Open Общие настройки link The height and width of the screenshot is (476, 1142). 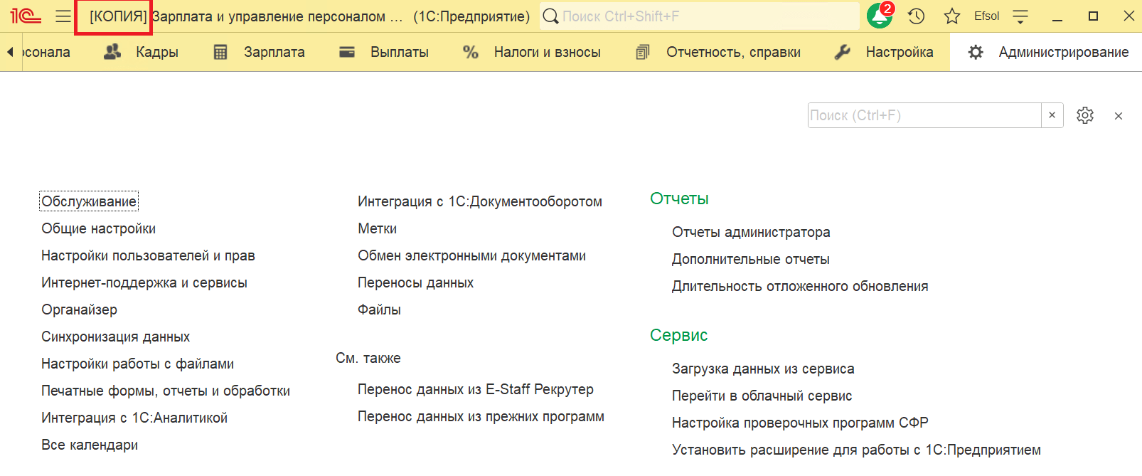[98, 228]
